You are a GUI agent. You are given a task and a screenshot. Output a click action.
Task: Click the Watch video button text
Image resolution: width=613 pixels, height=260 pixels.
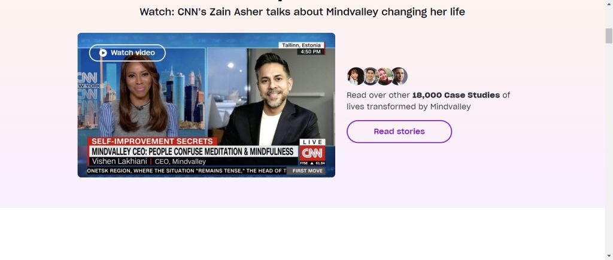(132, 53)
